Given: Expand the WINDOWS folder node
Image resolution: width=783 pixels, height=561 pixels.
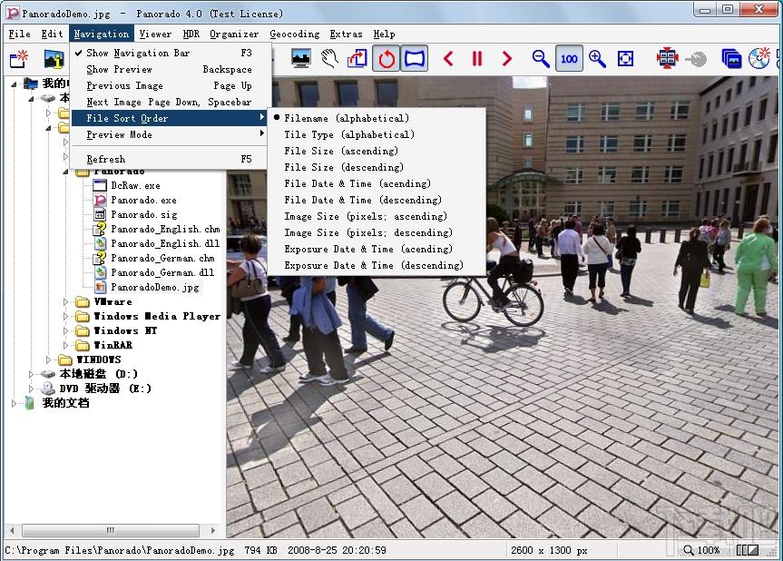Looking at the screenshot, I should (x=48, y=359).
